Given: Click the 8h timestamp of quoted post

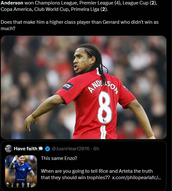Looking at the screenshot, I should pos(96,149).
